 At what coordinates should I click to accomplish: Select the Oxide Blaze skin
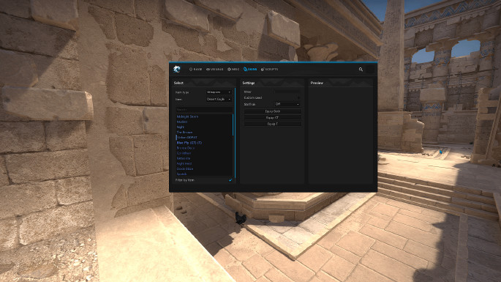point(185,168)
